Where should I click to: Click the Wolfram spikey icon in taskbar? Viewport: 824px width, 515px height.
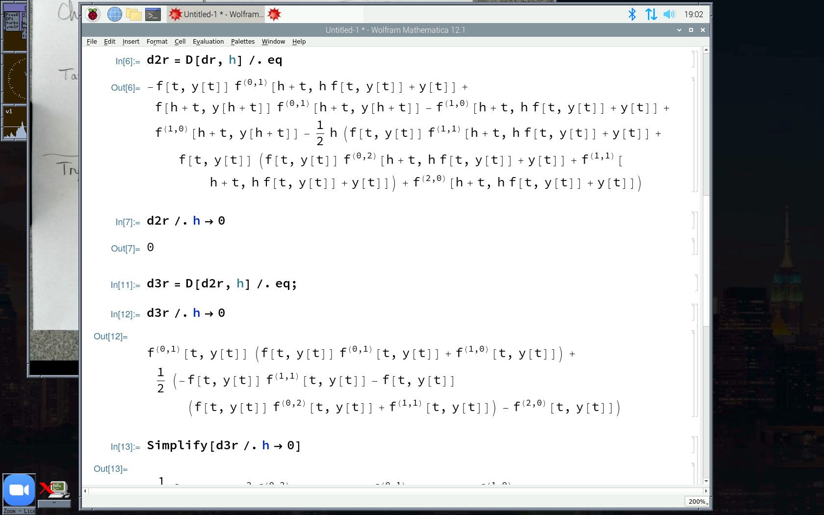(x=274, y=14)
